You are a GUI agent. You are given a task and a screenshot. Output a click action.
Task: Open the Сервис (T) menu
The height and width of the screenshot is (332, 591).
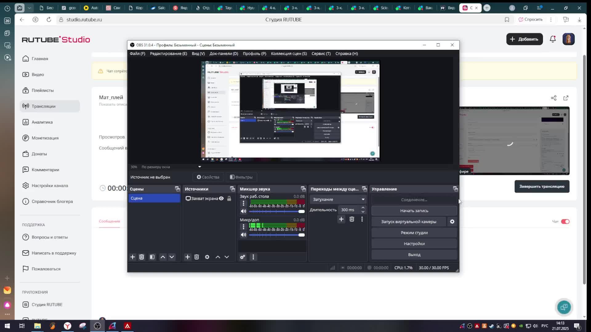click(x=321, y=53)
